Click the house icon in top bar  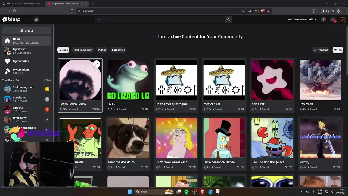pos(36,19)
